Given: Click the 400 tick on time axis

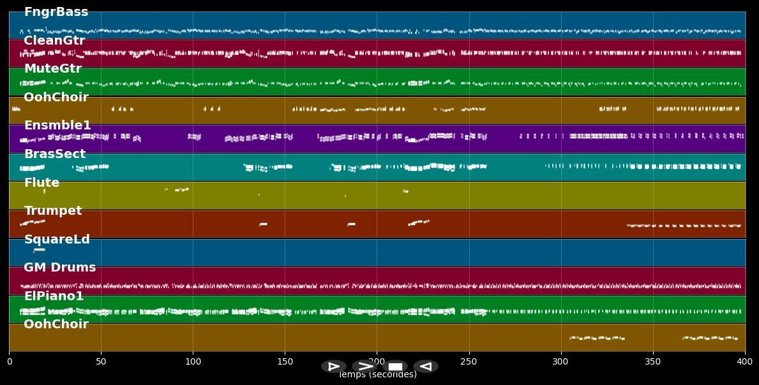Looking at the screenshot, I should 745,361.
